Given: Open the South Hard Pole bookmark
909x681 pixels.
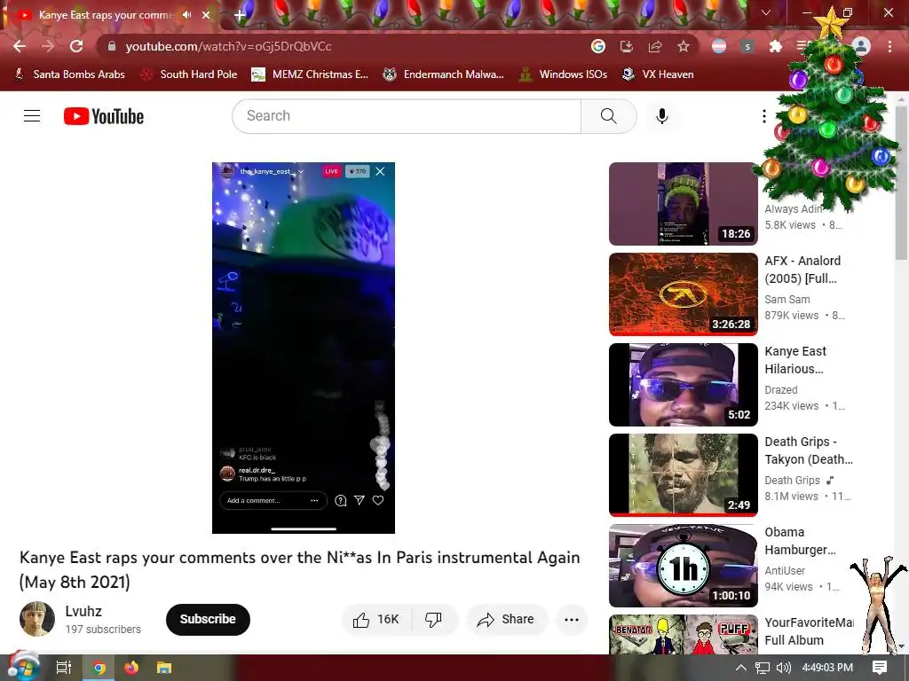Looking at the screenshot, I should tap(189, 74).
